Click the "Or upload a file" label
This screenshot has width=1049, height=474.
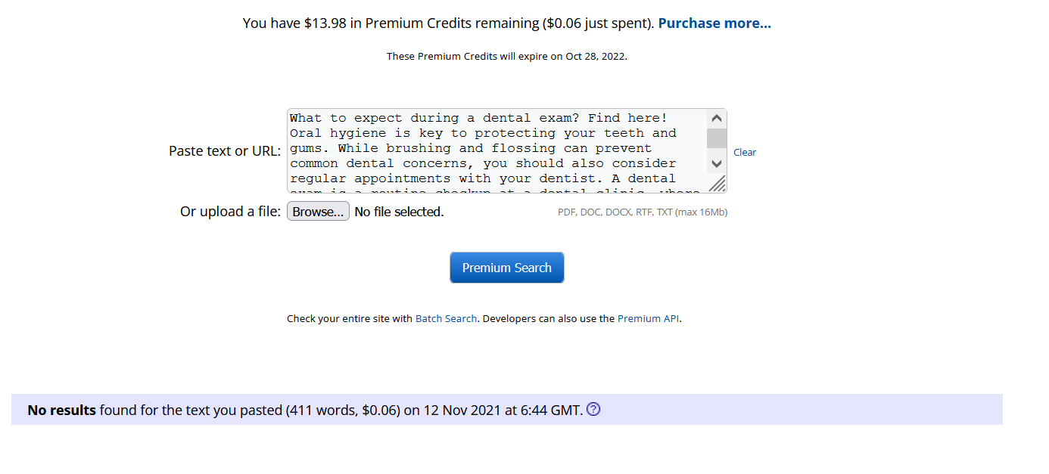[230, 212]
